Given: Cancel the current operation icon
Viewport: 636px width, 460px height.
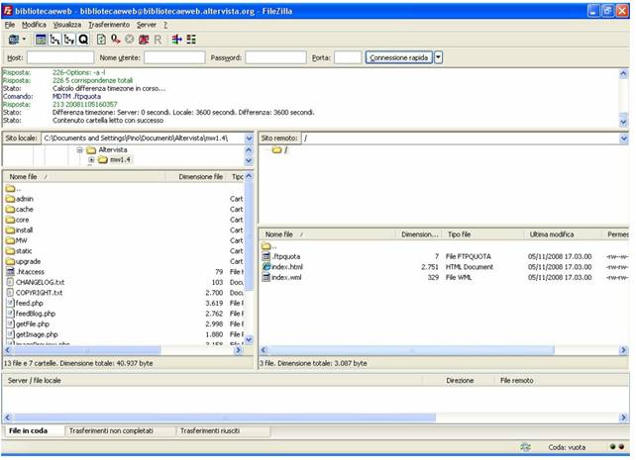Looking at the screenshot, I should click(x=130, y=40).
